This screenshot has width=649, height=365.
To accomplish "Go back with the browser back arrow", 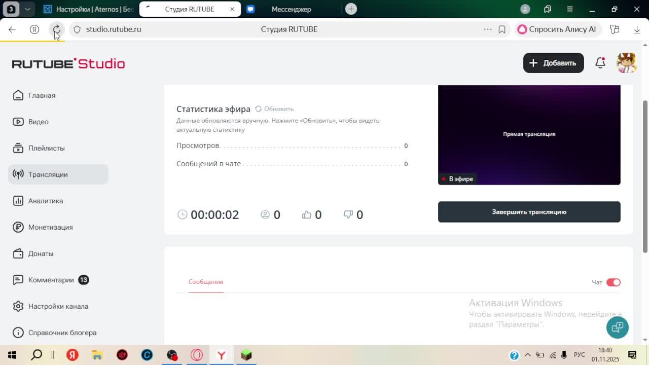I will (x=12, y=29).
